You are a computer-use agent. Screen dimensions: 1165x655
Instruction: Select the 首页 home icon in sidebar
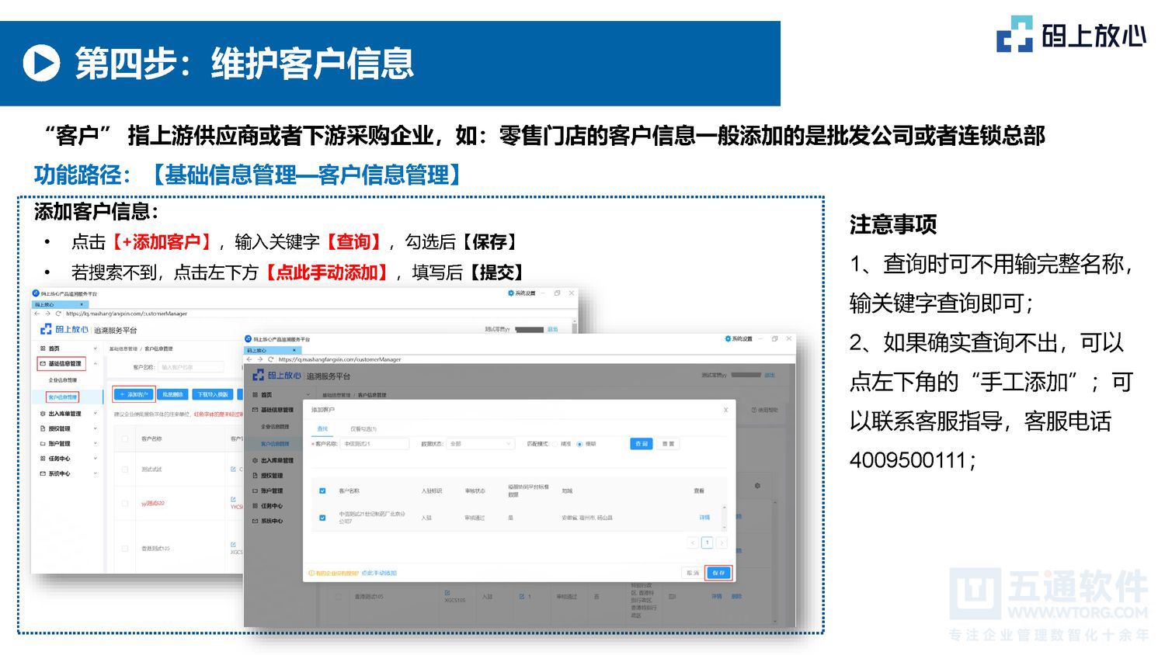point(256,394)
